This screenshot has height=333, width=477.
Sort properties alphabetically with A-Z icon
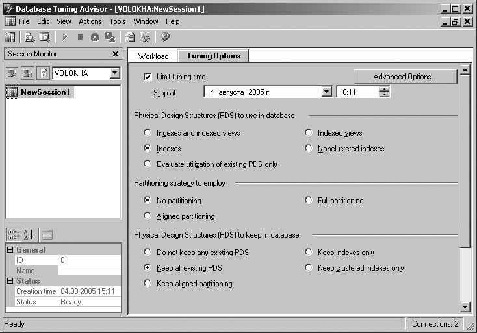tap(29, 234)
